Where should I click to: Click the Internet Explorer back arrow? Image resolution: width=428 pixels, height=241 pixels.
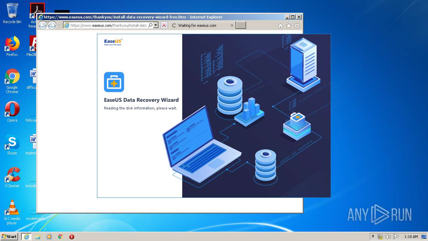42,25
